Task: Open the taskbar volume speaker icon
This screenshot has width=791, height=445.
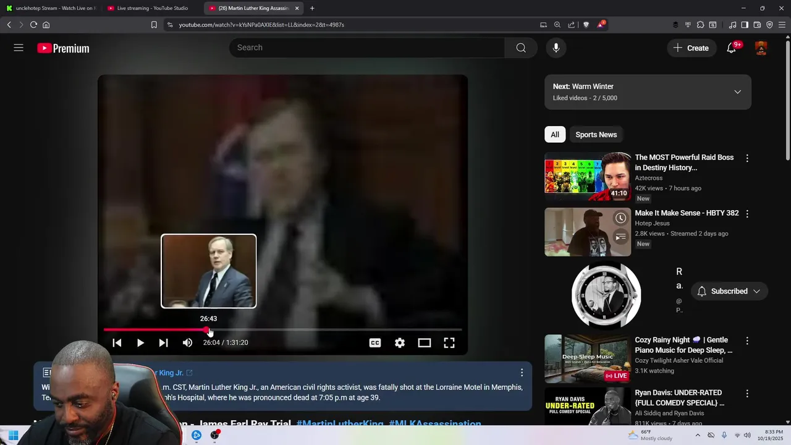Action: click(x=747, y=435)
